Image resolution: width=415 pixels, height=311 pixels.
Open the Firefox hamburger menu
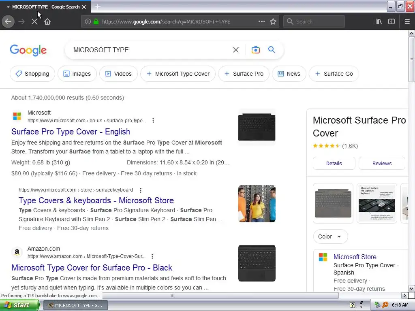pyautogui.click(x=407, y=22)
